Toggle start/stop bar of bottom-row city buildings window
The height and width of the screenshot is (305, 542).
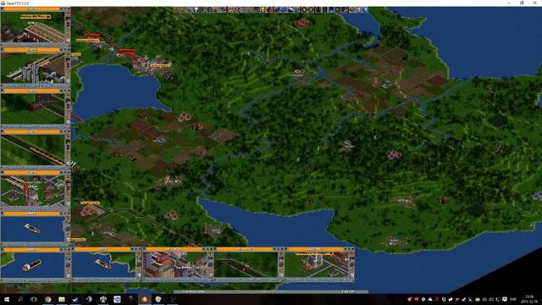point(175,280)
